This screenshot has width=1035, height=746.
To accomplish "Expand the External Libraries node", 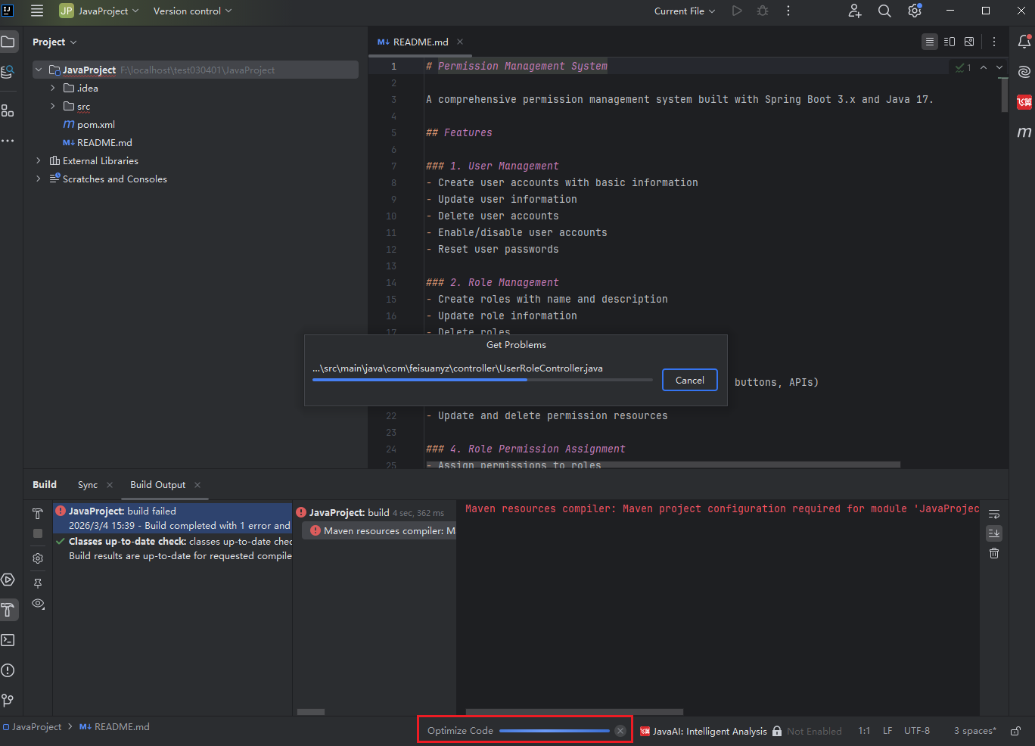I will [39, 161].
